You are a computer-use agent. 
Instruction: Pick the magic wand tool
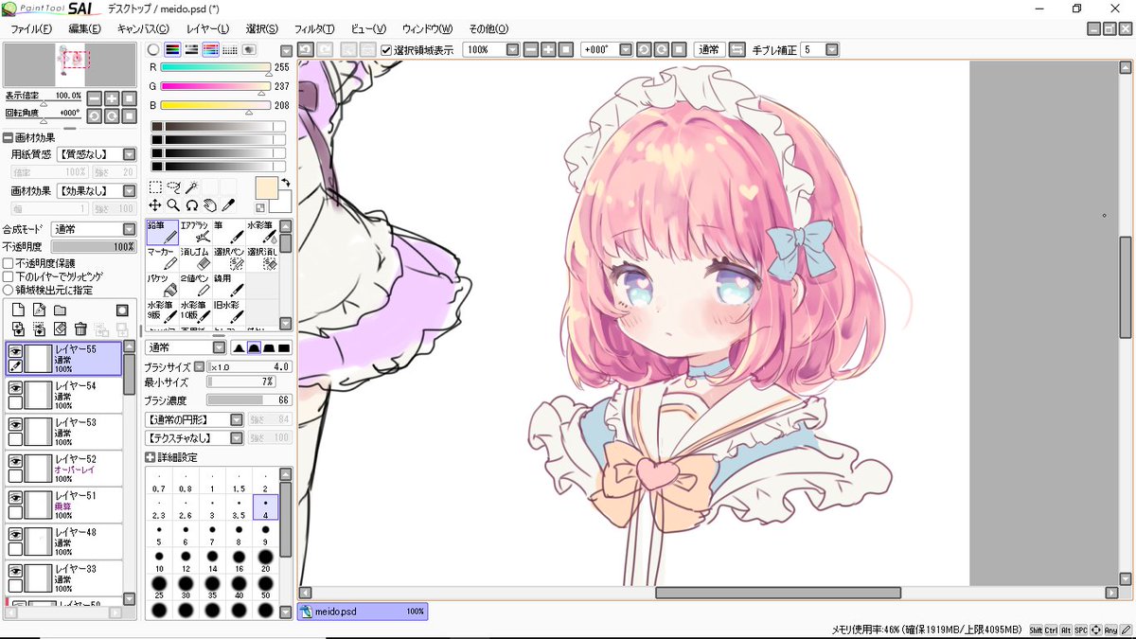[x=191, y=187]
